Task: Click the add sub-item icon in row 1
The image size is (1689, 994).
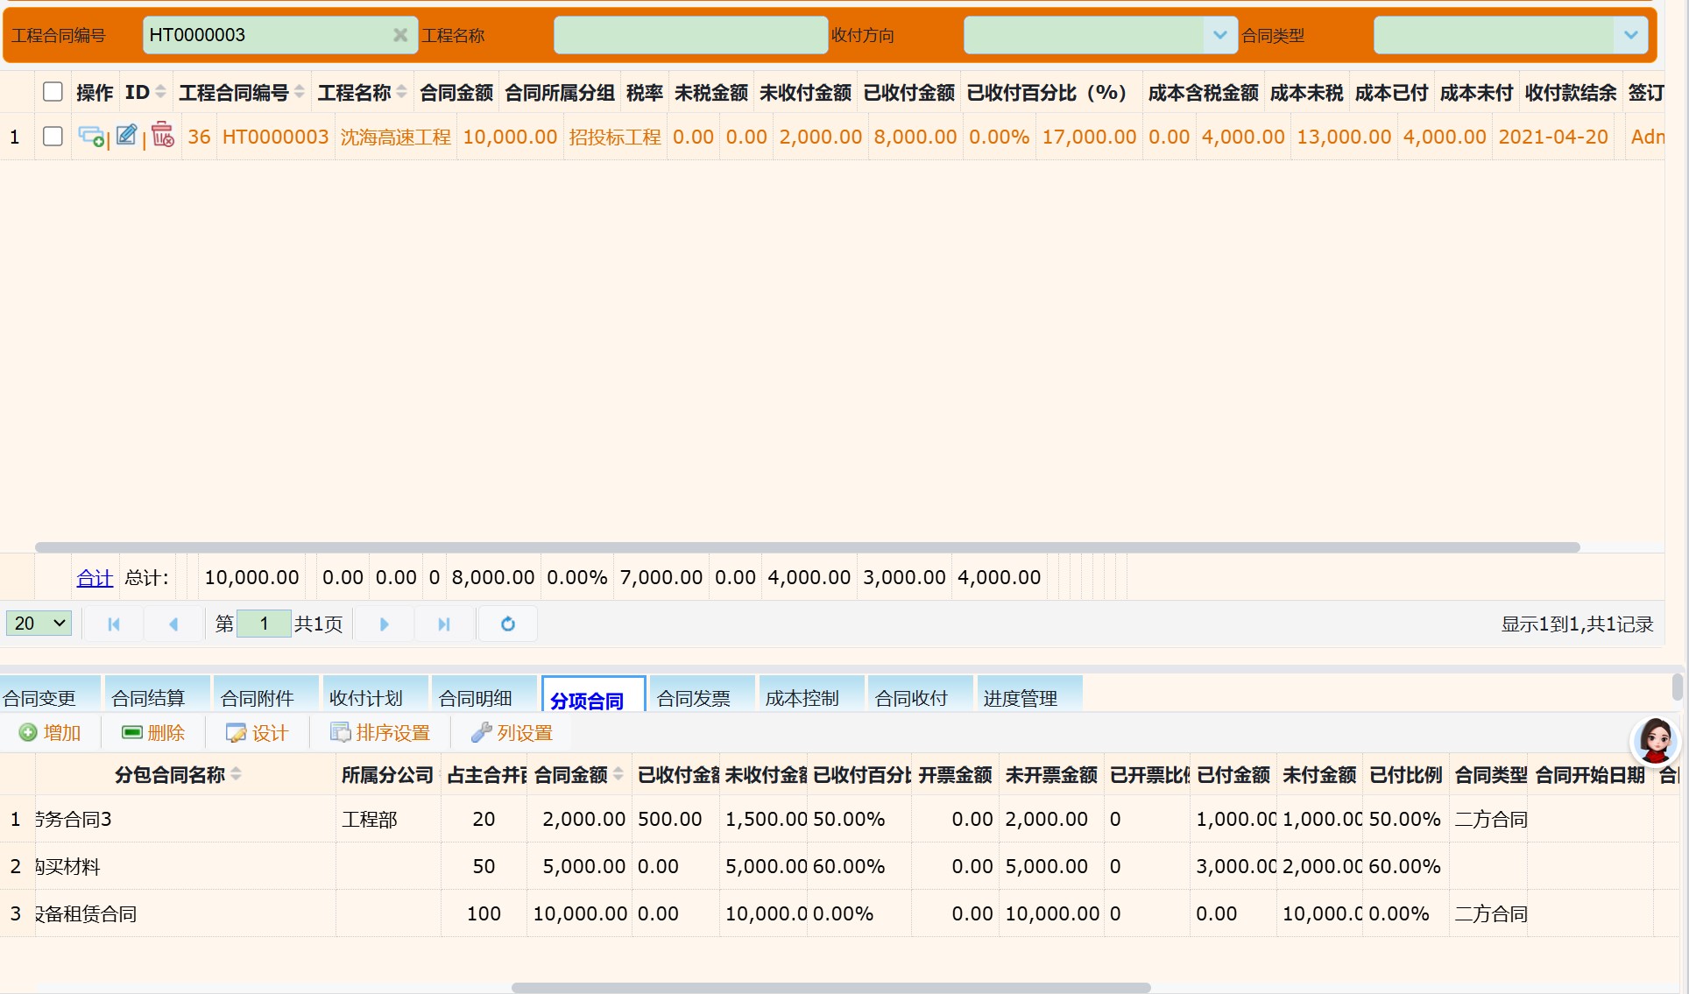Action: [90, 137]
